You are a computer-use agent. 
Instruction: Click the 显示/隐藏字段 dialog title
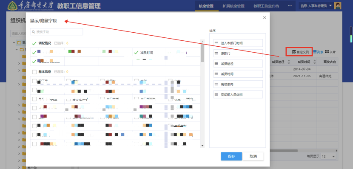point(43,21)
